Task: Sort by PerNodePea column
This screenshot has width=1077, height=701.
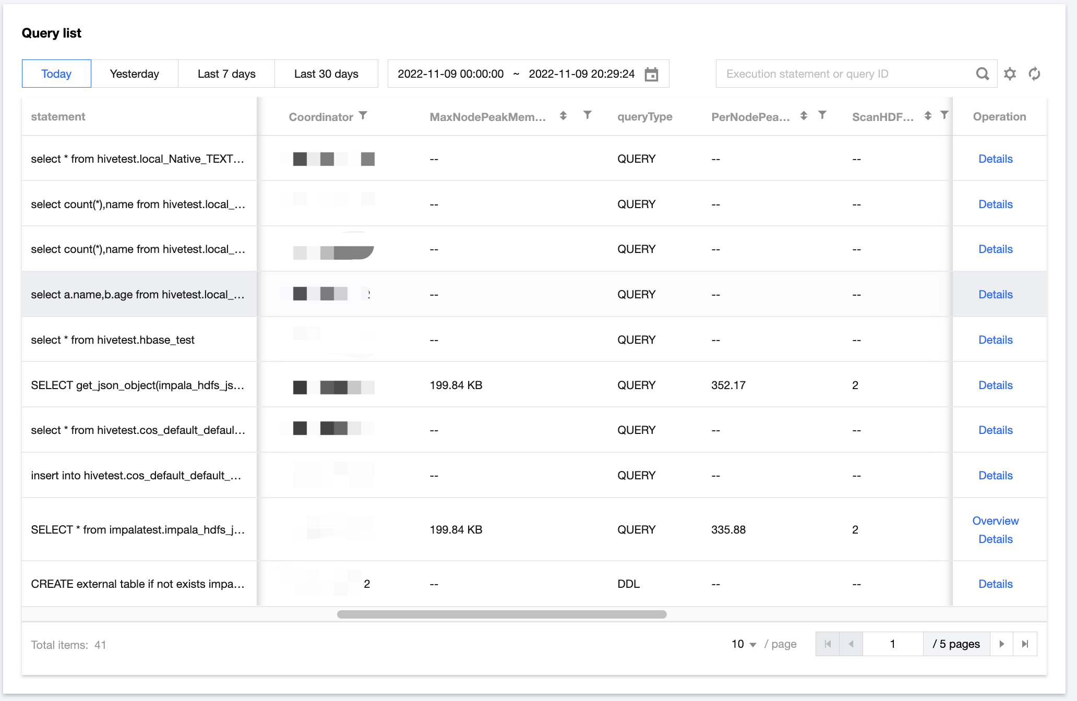Action: (804, 116)
